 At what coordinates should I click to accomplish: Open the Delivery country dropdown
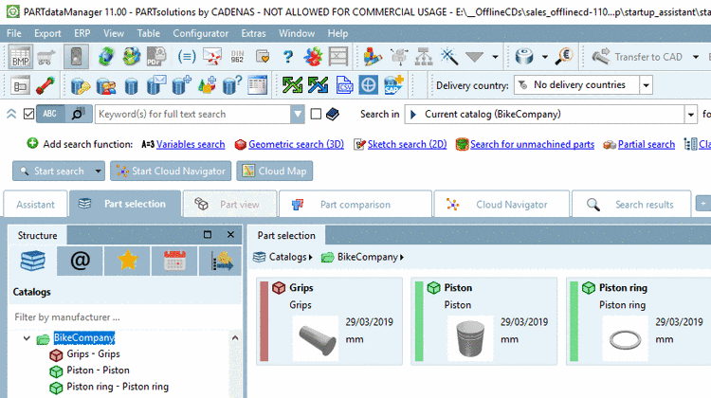(x=646, y=85)
